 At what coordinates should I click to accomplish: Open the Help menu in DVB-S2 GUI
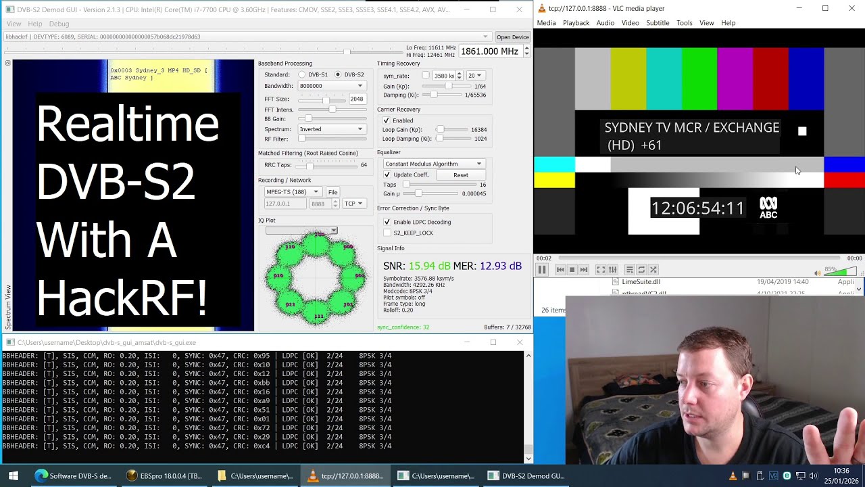(35, 24)
